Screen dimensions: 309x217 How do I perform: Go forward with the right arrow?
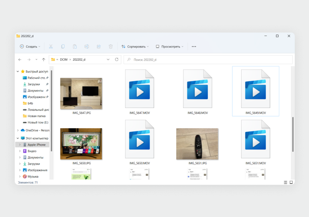pos(29,60)
